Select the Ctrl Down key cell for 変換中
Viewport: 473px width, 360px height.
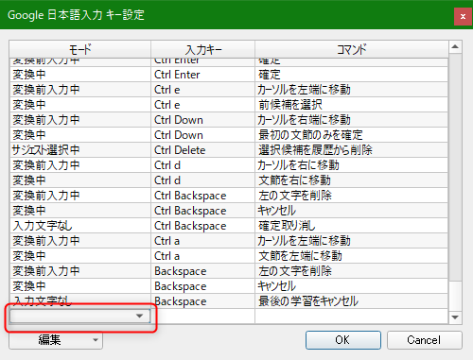click(202, 135)
